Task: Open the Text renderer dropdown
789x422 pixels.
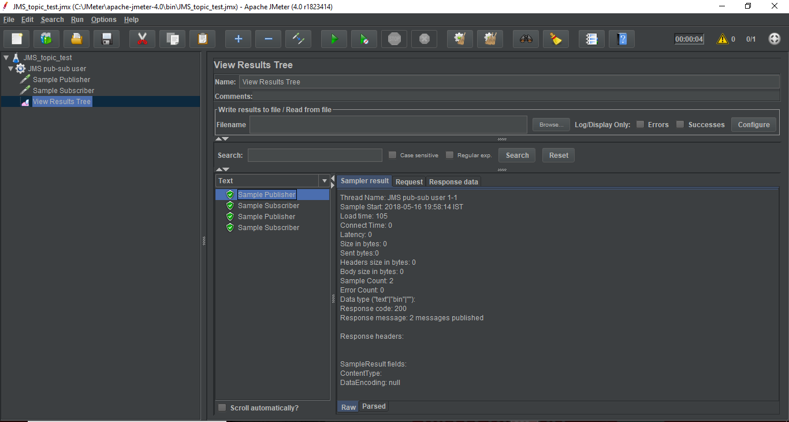Action: coord(324,181)
